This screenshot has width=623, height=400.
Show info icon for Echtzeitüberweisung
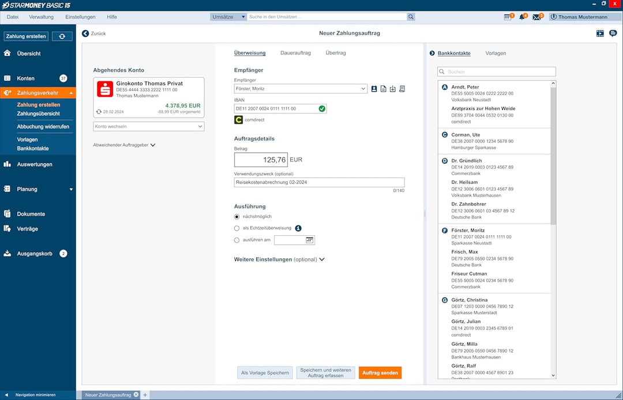pos(298,228)
